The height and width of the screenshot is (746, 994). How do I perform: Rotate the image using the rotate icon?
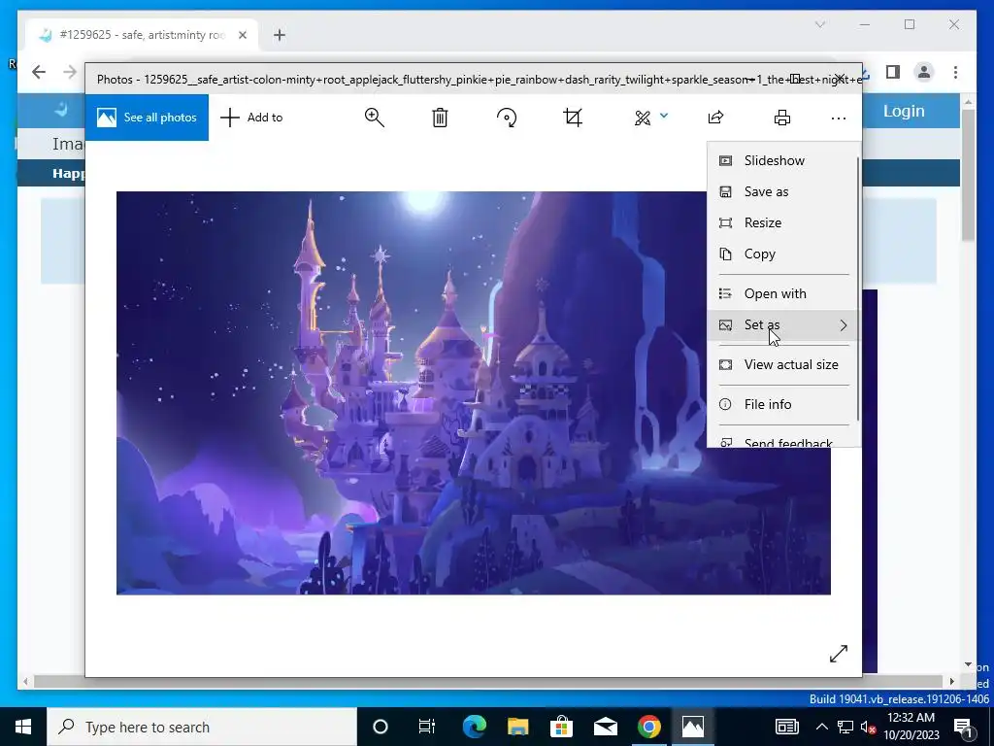coord(507,118)
